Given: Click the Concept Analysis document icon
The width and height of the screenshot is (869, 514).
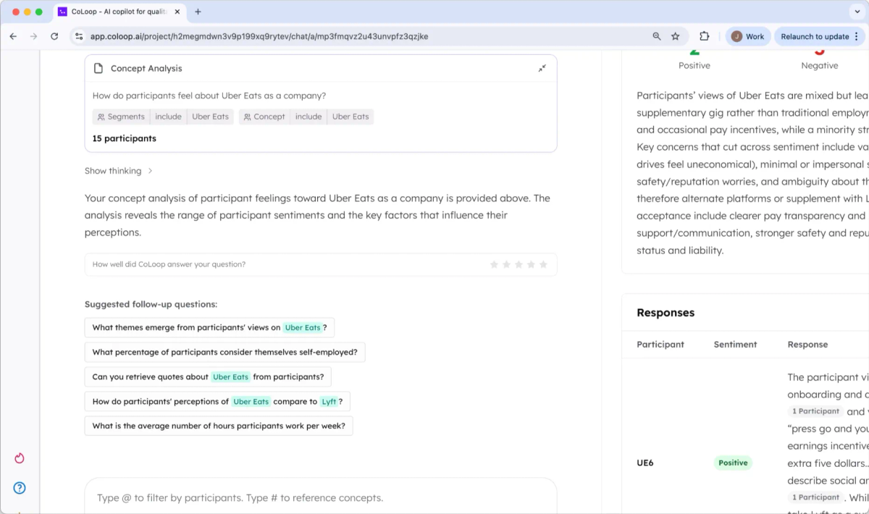Looking at the screenshot, I should (x=98, y=68).
